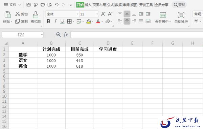Click distributed alignment icon
The width and height of the screenshot is (203, 129).
pos(148,21)
